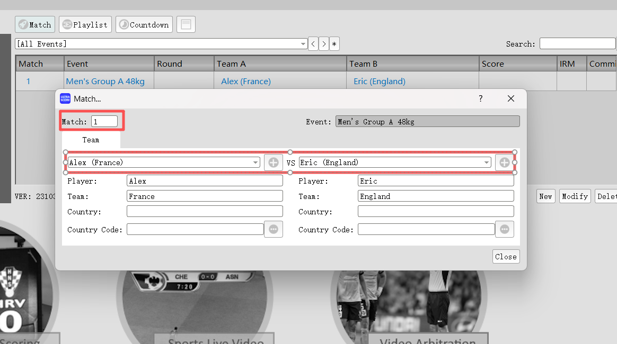Image resolution: width=617 pixels, height=344 pixels.
Task: Switch to the Team tab
Action: (91, 140)
